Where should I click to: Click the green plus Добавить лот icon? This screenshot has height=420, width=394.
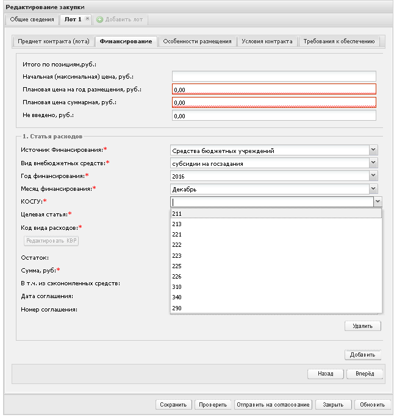coord(99,20)
